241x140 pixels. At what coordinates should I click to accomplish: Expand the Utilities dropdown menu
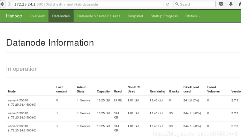pos(193,16)
